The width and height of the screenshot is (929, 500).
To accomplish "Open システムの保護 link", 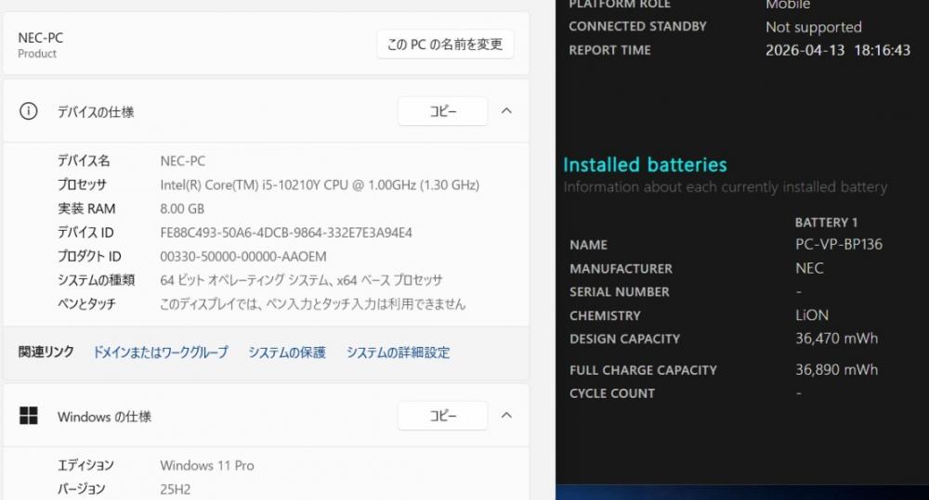I will pyautogui.click(x=287, y=353).
